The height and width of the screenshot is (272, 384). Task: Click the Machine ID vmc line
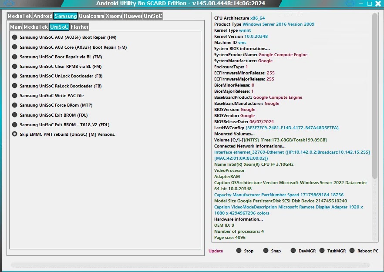coord(230,43)
